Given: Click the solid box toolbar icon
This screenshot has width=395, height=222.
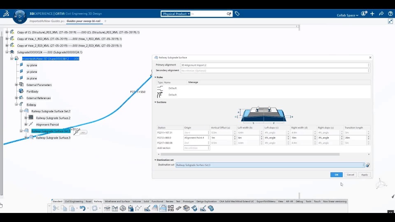Looking at the screenshot, I should click(x=186, y=208).
